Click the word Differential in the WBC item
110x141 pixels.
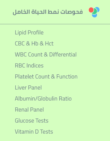click(x=63, y=55)
